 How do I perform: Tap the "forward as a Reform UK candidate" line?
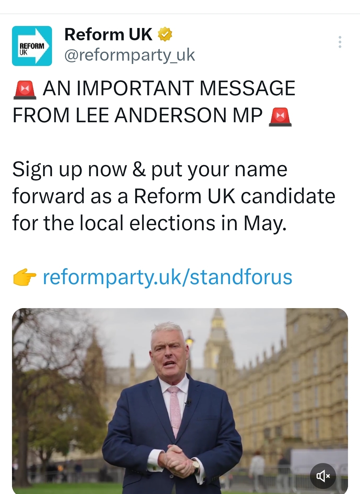tap(174, 196)
